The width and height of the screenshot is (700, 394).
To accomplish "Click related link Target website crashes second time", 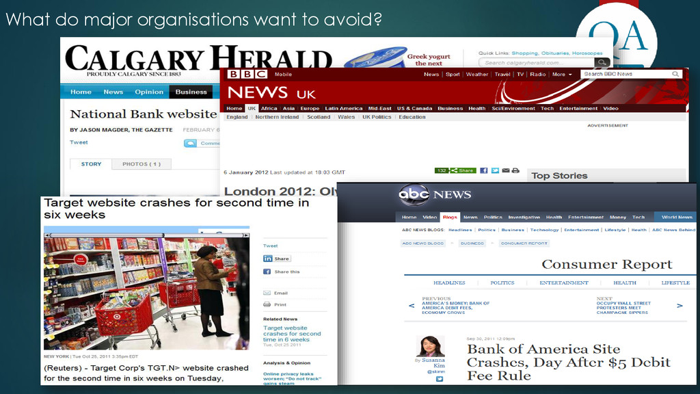I will click(292, 334).
